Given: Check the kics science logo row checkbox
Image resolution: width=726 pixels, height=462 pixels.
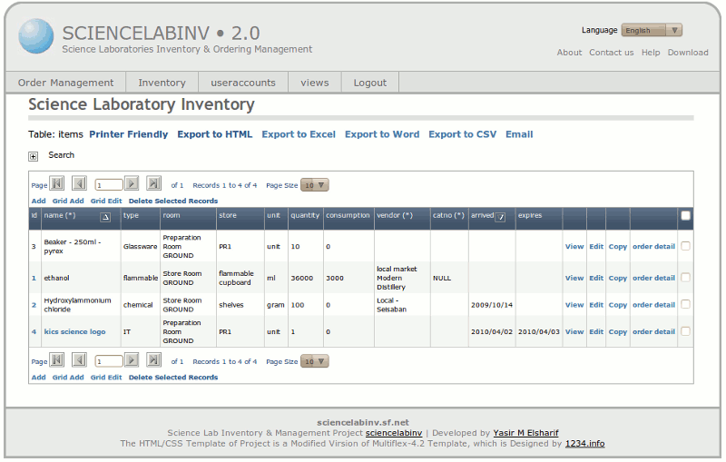Looking at the screenshot, I should click(x=686, y=331).
